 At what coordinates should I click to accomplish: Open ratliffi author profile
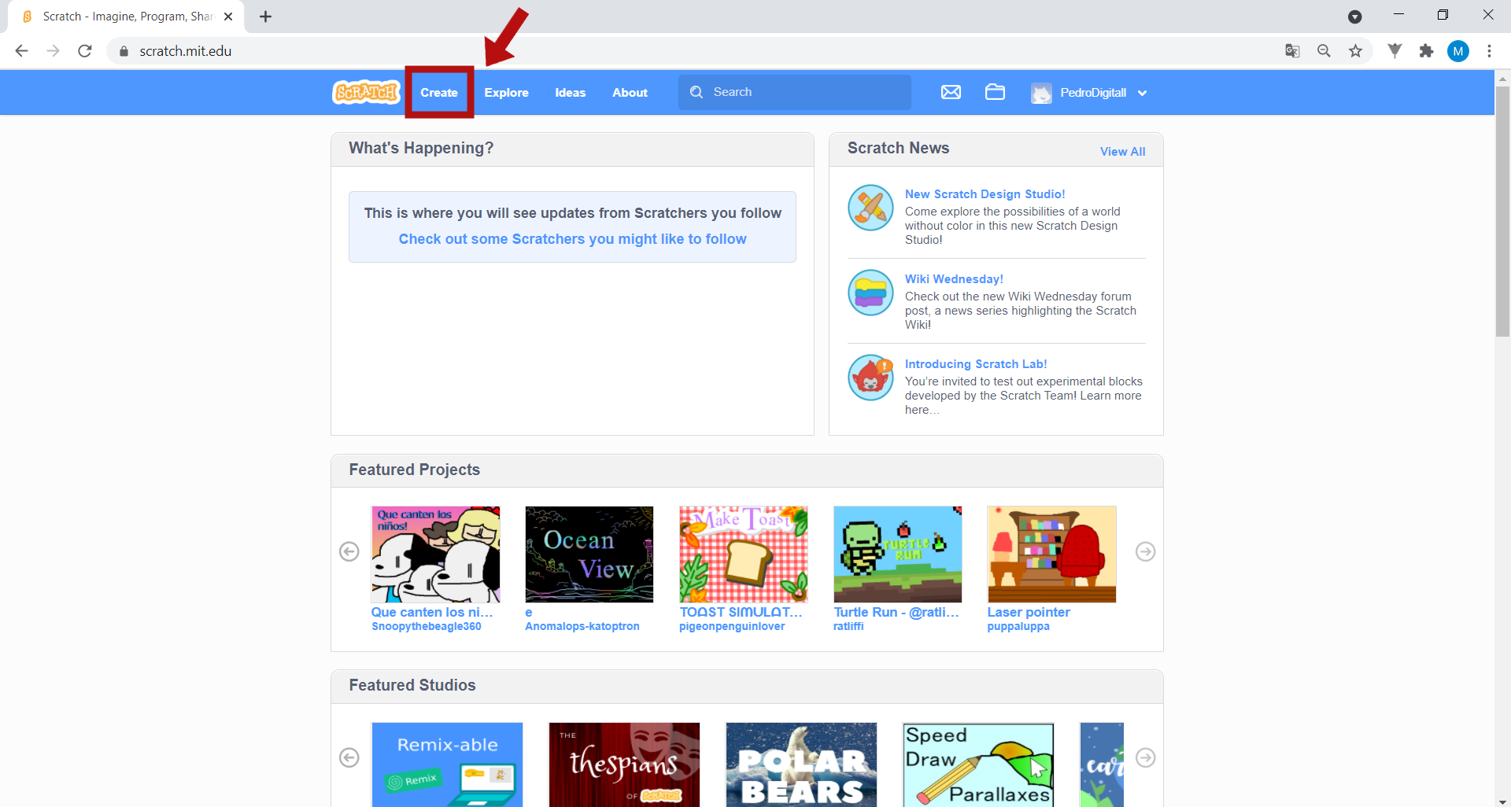848,626
